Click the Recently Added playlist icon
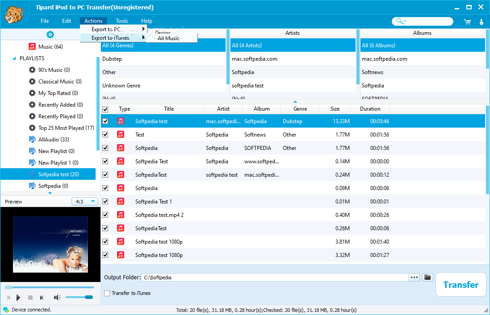Screen dimensions: 490x315 pos(32,104)
